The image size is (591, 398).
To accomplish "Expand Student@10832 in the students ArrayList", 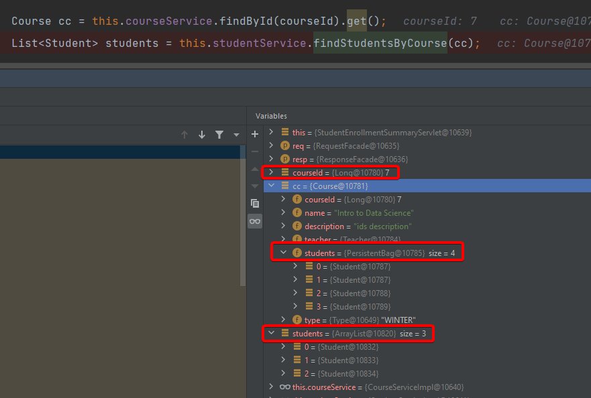I will point(282,346).
